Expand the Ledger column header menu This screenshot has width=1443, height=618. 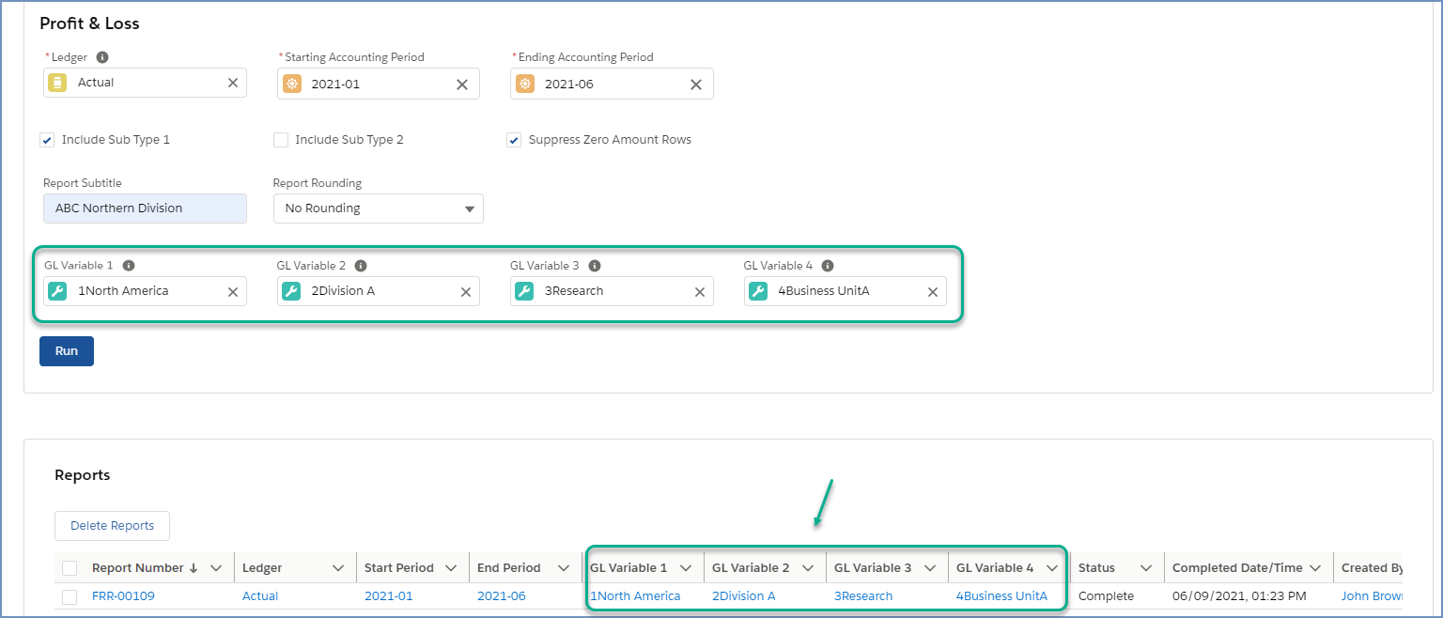pos(338,568)
